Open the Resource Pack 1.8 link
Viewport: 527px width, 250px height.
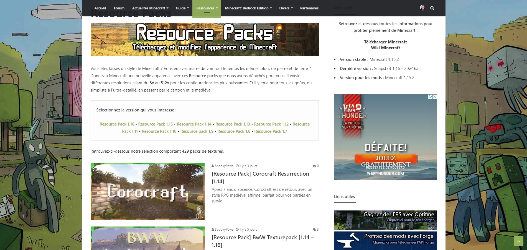coord(234,131)
